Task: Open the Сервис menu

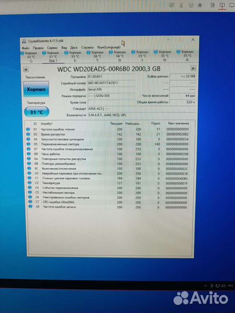Action: coord(52,48)
